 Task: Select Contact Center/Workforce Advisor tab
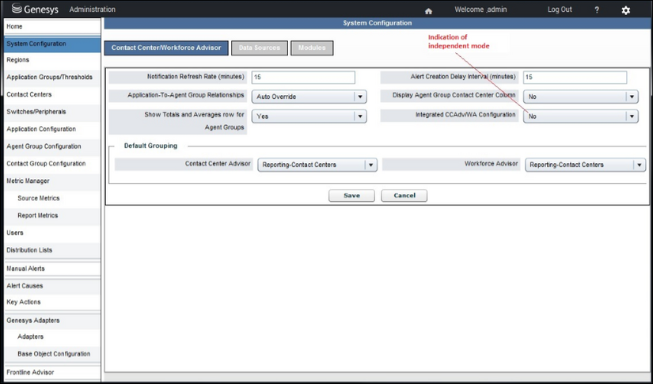pyautogui.click(x=166, y=48)
